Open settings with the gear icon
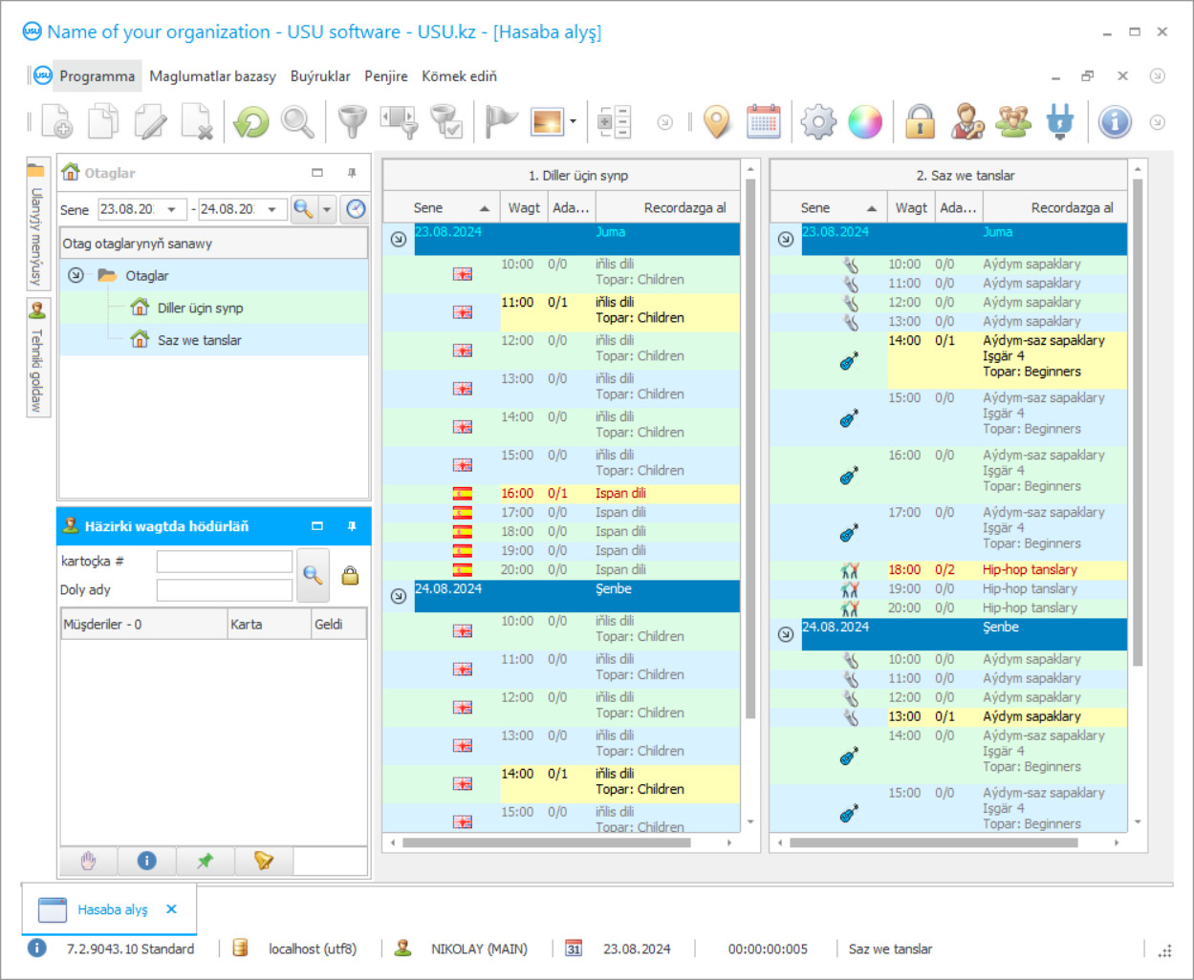Image resolution: width=1194 pixels, height=980 pixels. 818,122
